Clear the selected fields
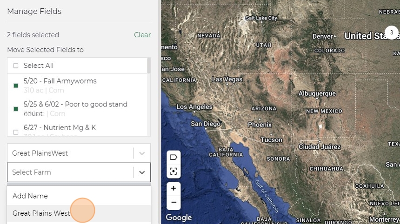This screenshot has width=400, height=224. pyautogui.click(x=142, y=35)
